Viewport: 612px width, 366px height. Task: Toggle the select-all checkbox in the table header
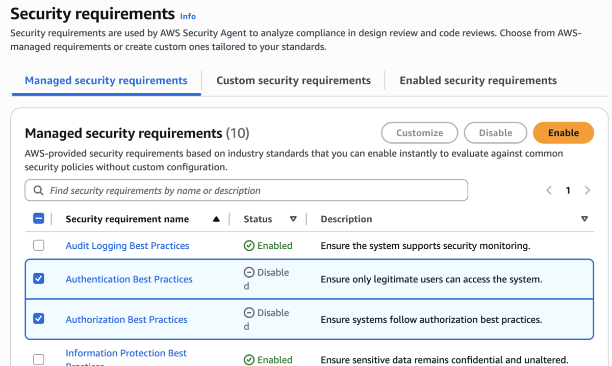(39, 219)
